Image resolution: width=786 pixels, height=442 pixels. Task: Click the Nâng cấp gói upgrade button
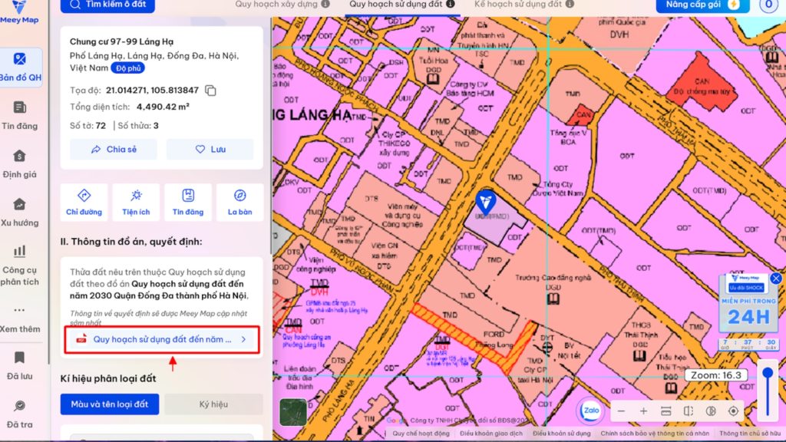pyautogui.click(x=702, y=5)
